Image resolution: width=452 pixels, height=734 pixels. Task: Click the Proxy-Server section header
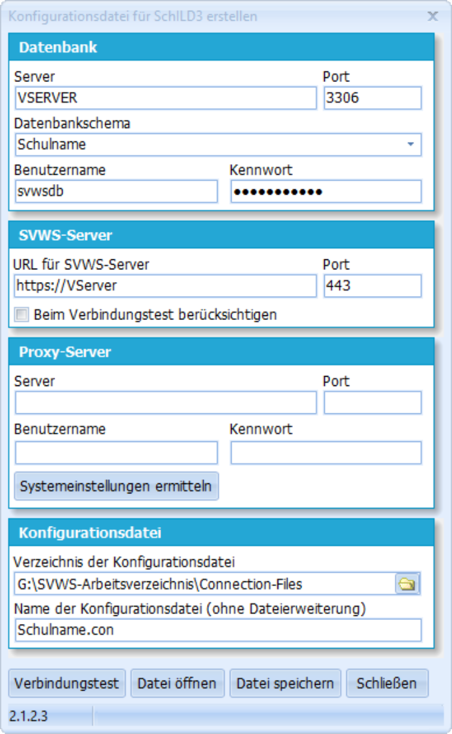222,352
